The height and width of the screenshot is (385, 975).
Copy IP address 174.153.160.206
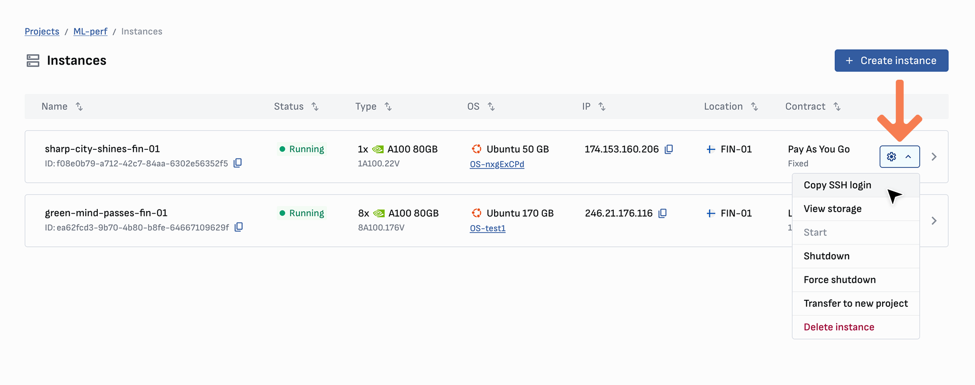click(x=669, y=149)
